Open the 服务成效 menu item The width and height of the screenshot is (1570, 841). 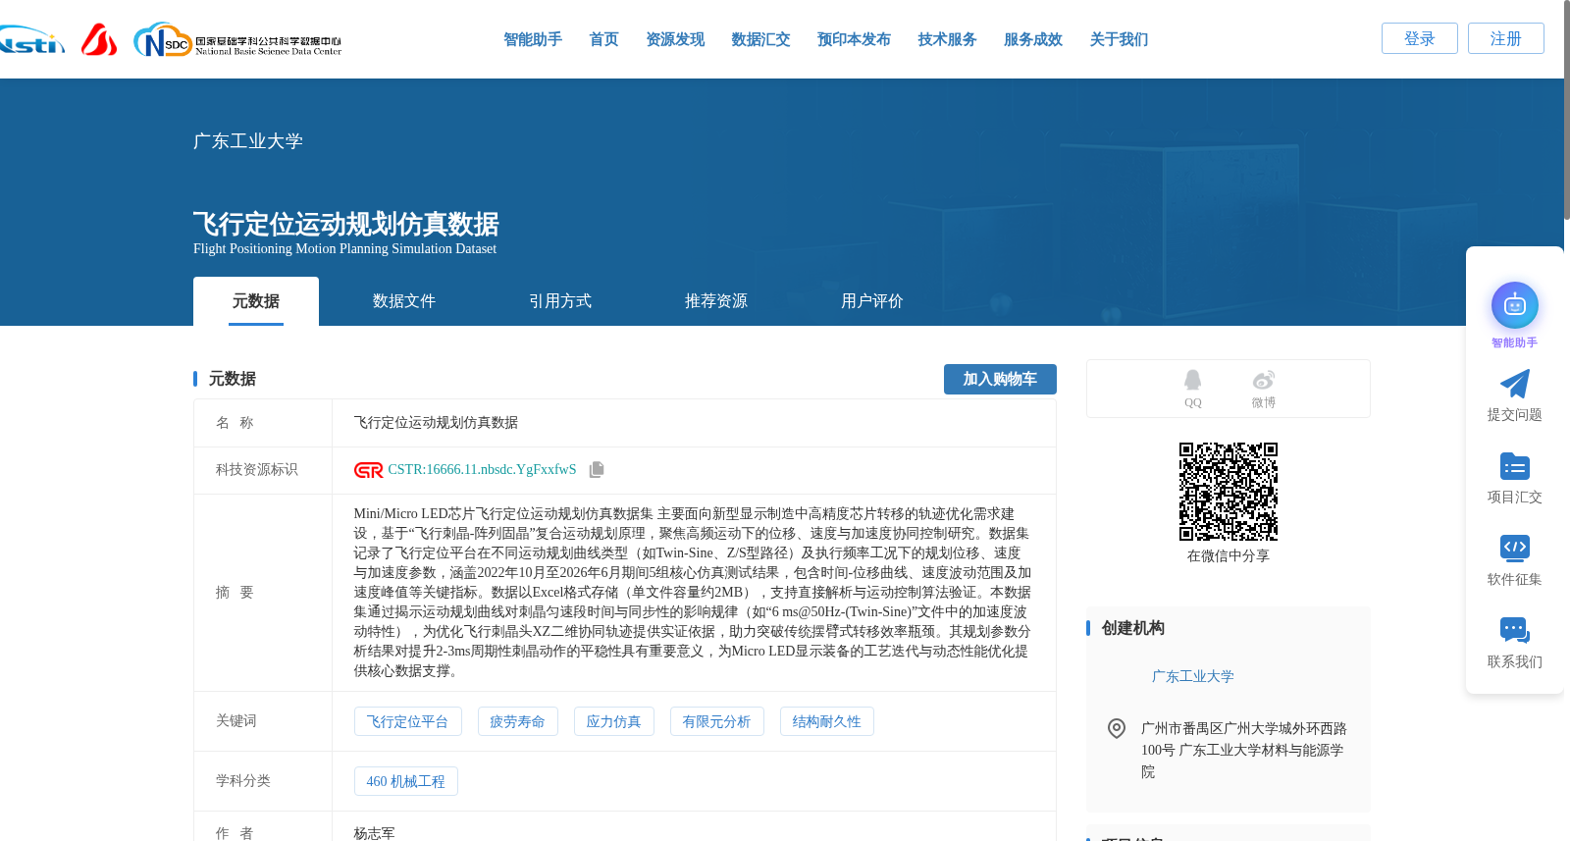(x=1033, y=39)
